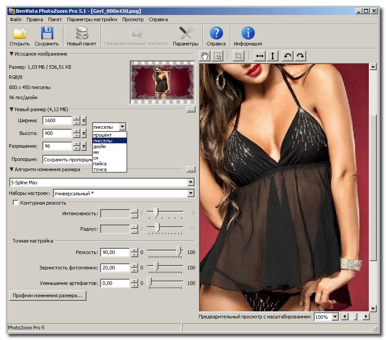Open the Справка menu
The height and width of the screenshot is (340, 386).
click(158, 19)
